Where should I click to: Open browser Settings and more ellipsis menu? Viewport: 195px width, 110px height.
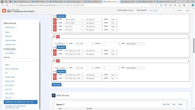(x=188, y=5)
